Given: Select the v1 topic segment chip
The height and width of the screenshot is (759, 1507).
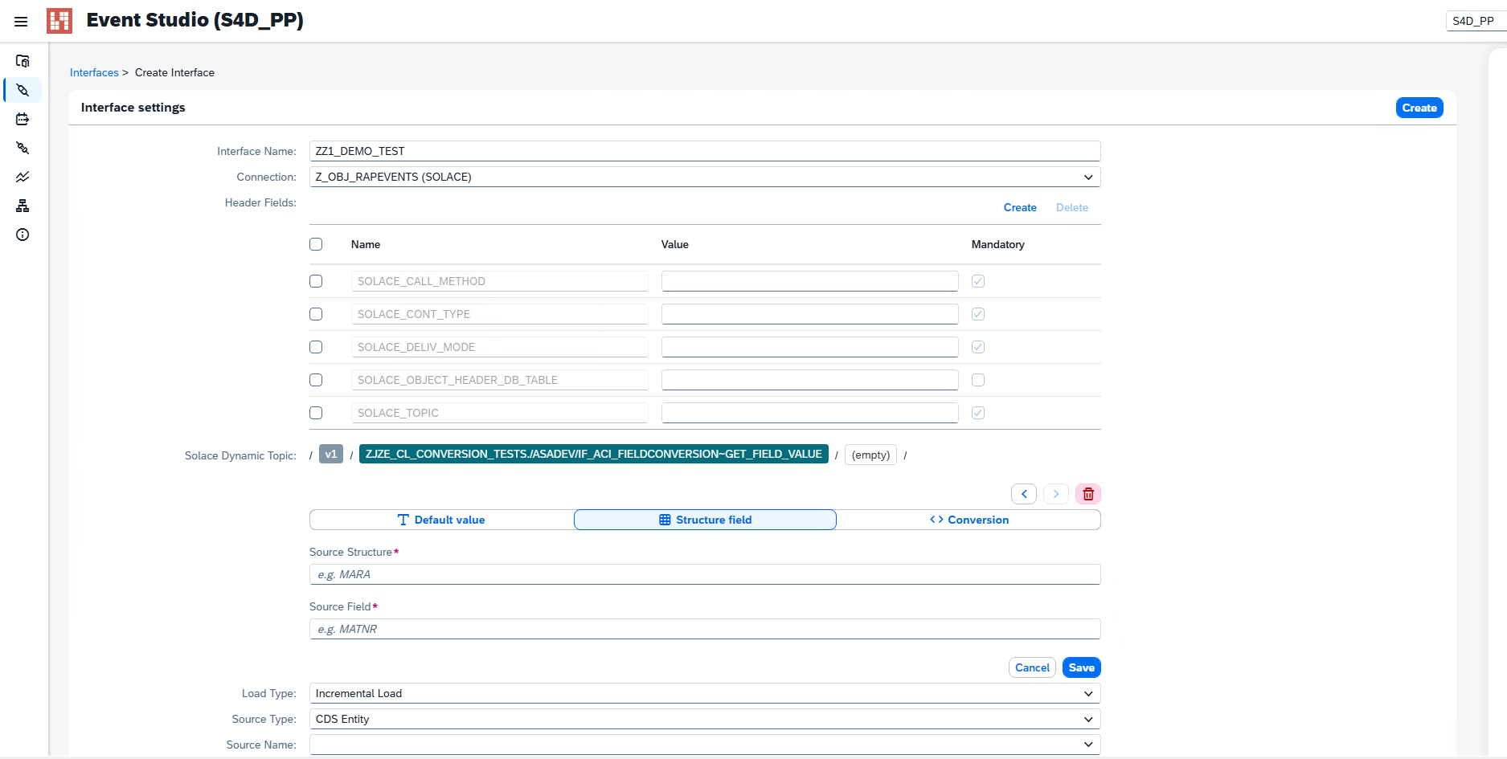Looking at the screenshot, I should pos(331,454).
